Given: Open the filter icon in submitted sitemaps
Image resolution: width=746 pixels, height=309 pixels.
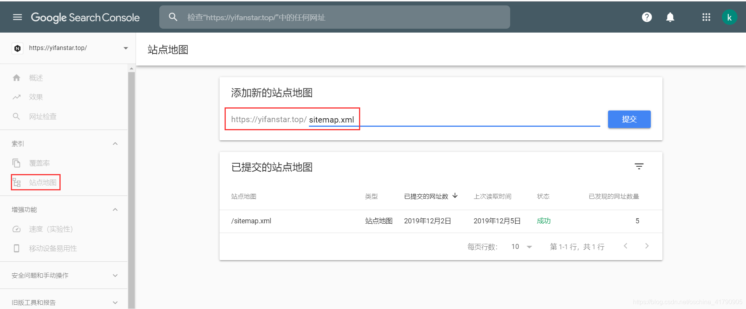Looking at the screenshot, I should click(639, 166).
